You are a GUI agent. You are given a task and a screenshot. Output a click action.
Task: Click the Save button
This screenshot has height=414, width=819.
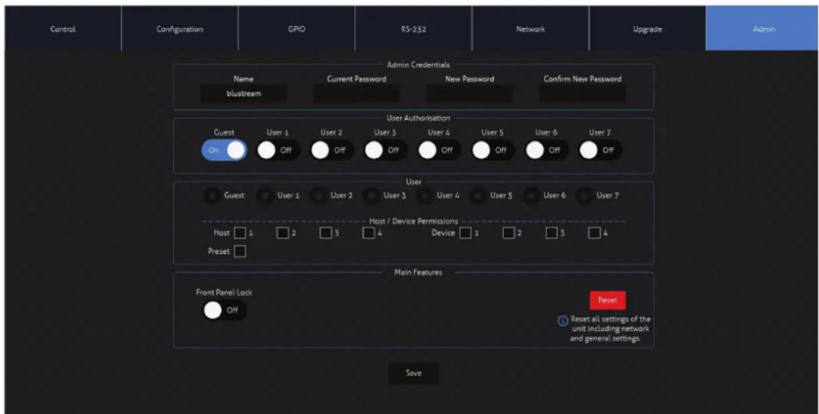click(x=413, y=373)
